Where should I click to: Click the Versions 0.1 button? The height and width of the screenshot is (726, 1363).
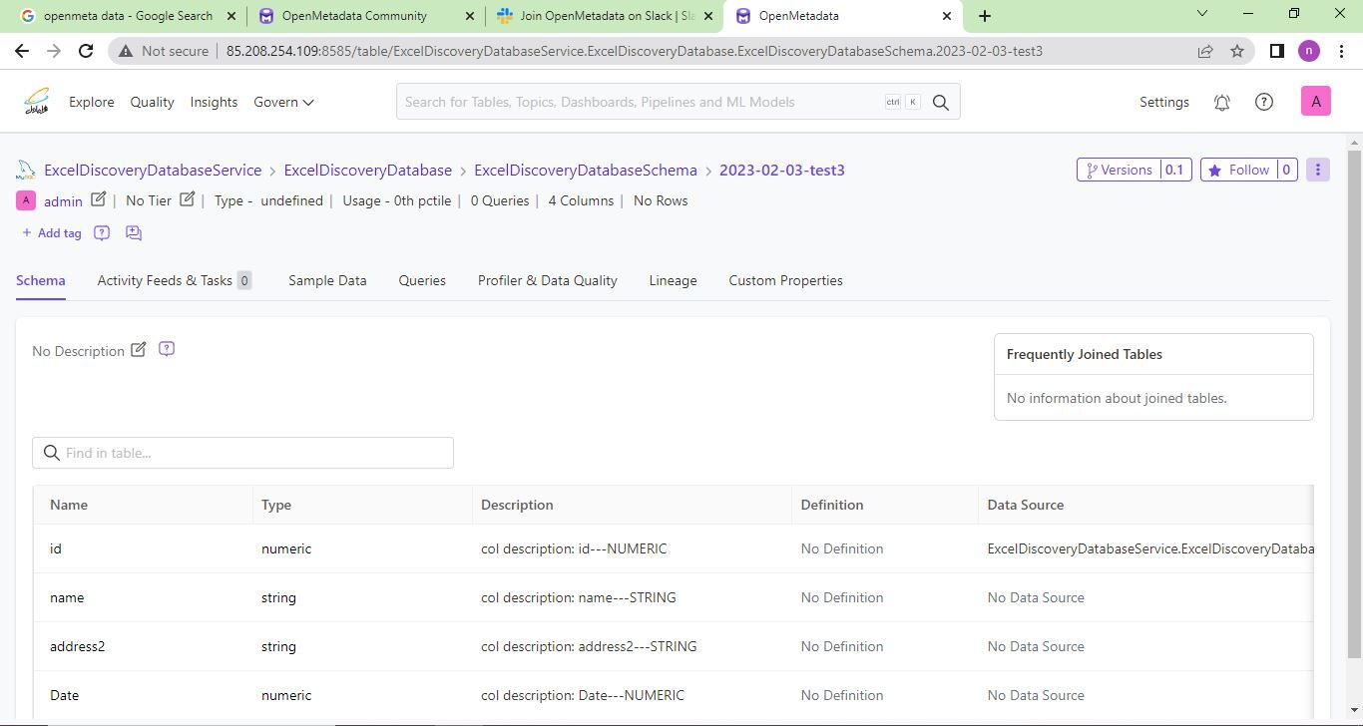pyautogui.click(x=1134, y=170)
